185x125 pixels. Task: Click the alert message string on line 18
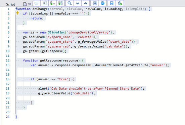tap(95, 89)
